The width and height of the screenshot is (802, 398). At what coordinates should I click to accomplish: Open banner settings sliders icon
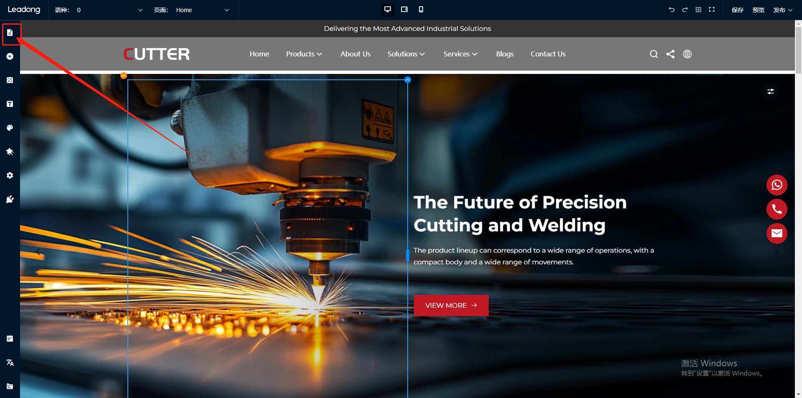click(771, 91)
